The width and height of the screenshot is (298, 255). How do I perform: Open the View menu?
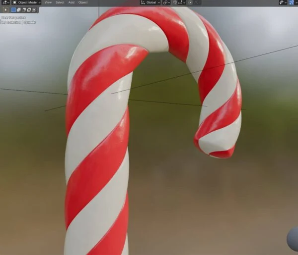[48, 2]
